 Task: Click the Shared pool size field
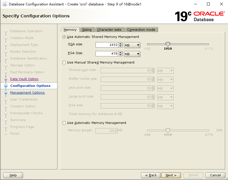(125, 71)
